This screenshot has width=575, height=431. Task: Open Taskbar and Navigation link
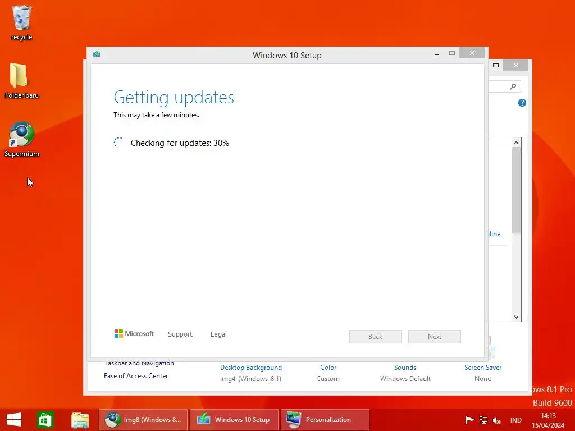tap(139, 364)
